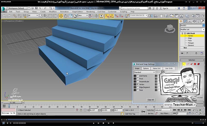Image resolution: width=207 pixels, height=126 pixels.
Task: Toggle the Set Key button
Action: 151,113
